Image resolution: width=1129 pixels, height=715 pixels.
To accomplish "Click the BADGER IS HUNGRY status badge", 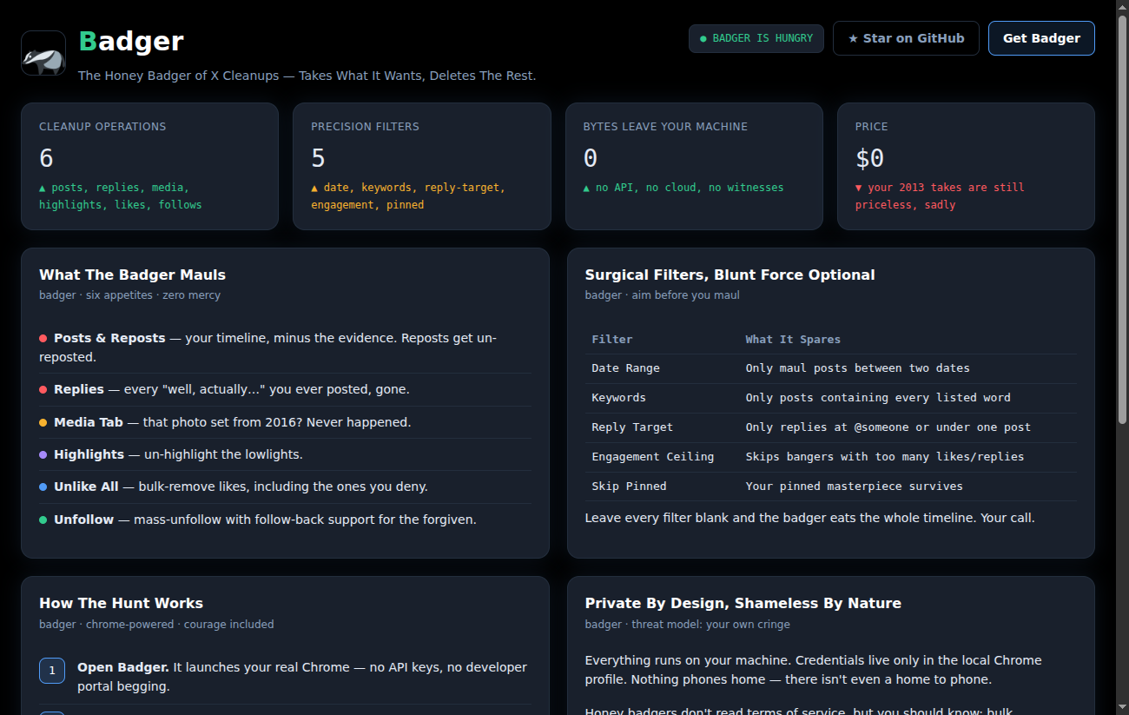I will click(x=756, y=38).
